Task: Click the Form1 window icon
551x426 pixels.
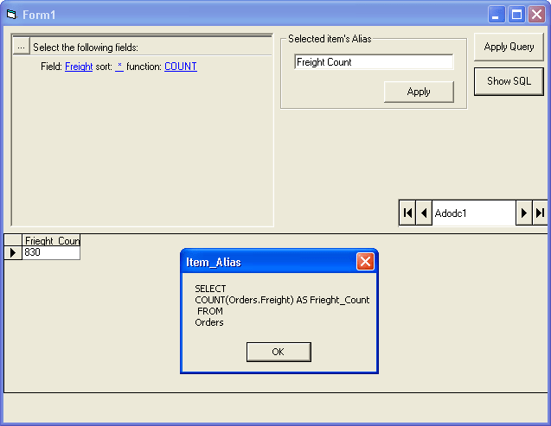Action: pyautogui.click(x=11, y=15)
